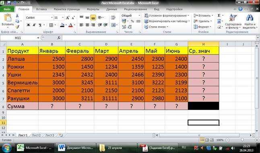Click the Paste (Вставить) clipboard icon
Image resolution: width=260 pixels, height=153 pixels.
(x=8, y=18)
